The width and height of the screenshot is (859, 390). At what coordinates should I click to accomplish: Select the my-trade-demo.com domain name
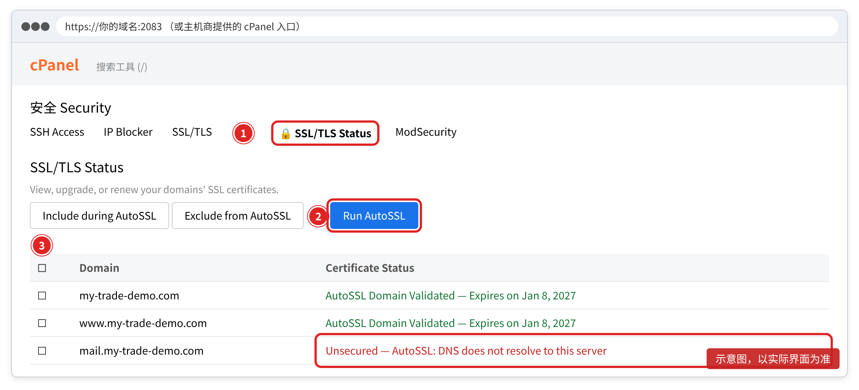pos(129,296)
